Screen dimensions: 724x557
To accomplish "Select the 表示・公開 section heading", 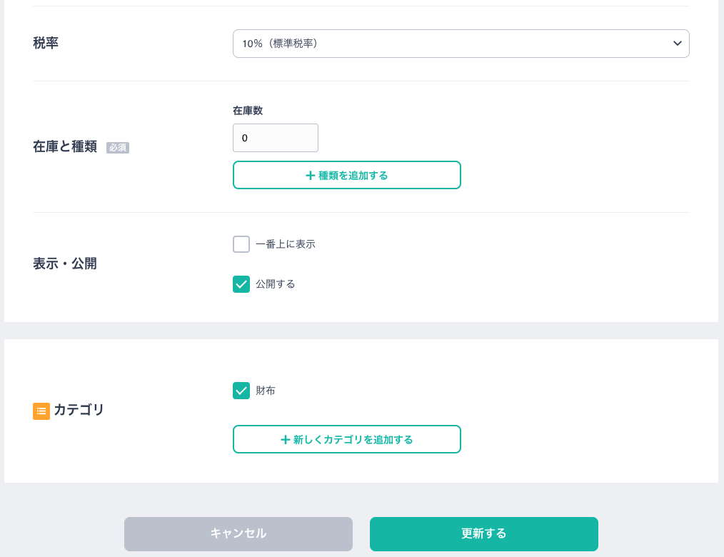I will coord(64,264).
